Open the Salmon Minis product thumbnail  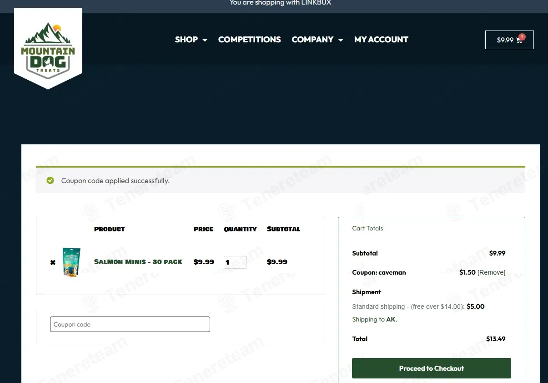click(71, 263)
